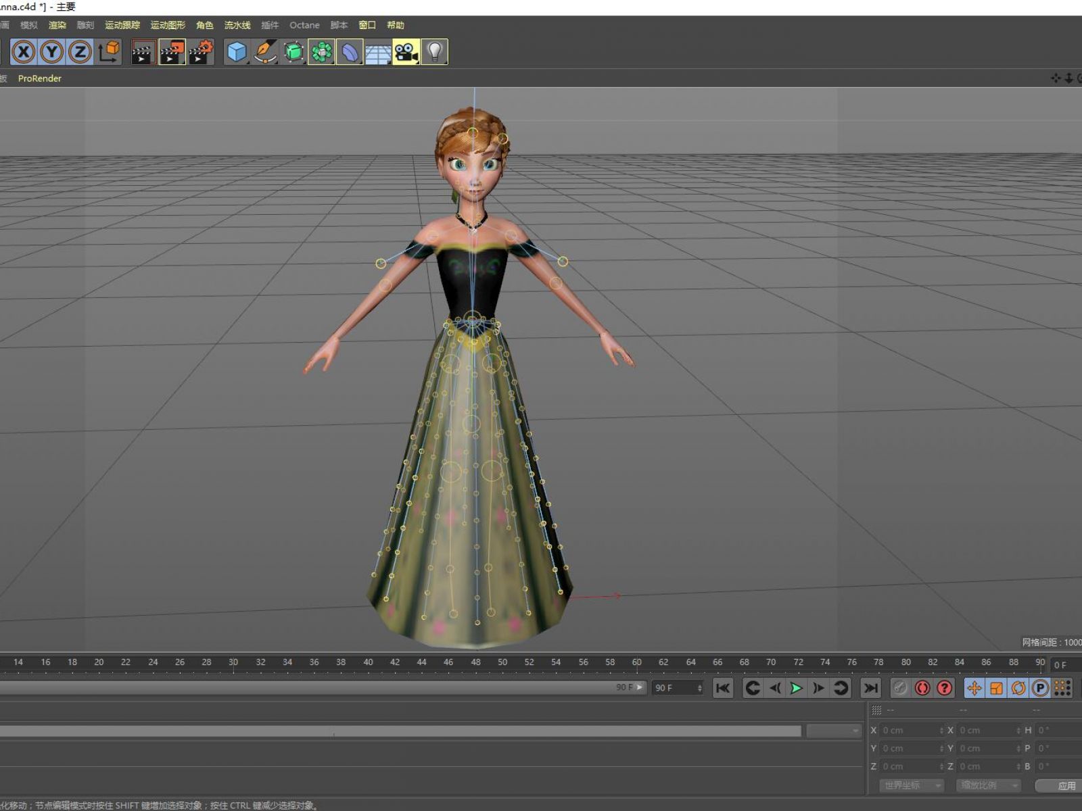
Task: Click the position X 0 cm field
Action: point(911,731)
